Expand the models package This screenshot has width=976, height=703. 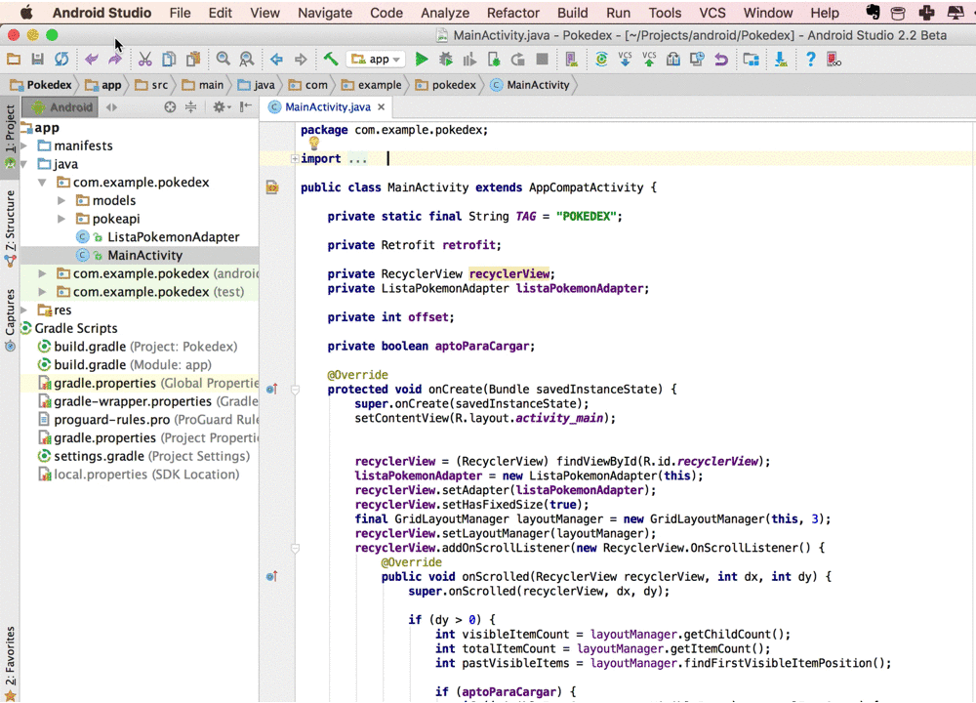(x=61, y=200)
